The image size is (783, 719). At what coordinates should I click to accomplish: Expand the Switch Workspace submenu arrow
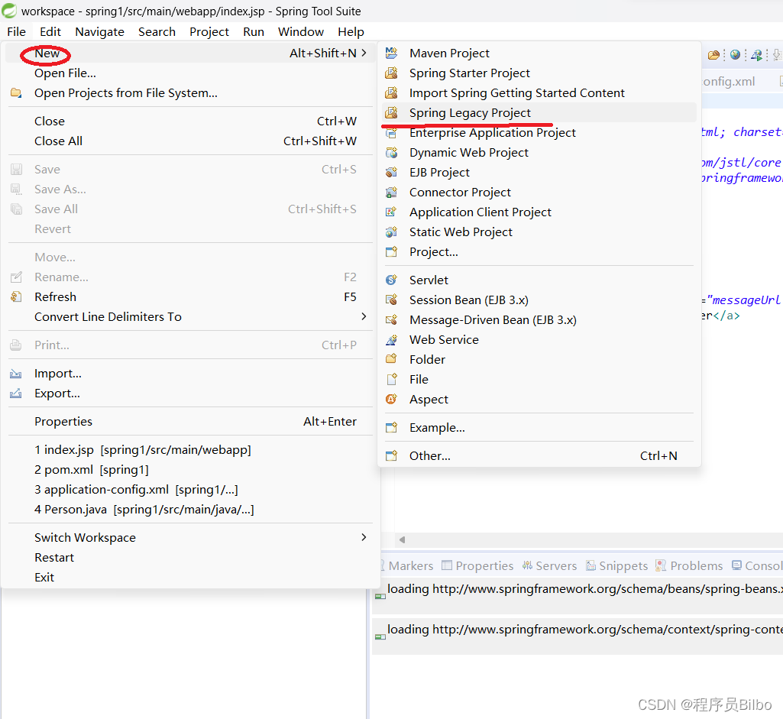(x=364, y=537)
